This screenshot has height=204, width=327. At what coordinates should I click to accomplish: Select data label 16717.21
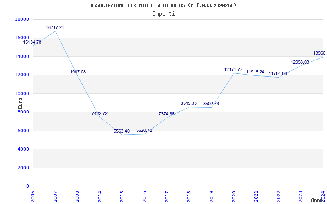(x=55, y=27)
